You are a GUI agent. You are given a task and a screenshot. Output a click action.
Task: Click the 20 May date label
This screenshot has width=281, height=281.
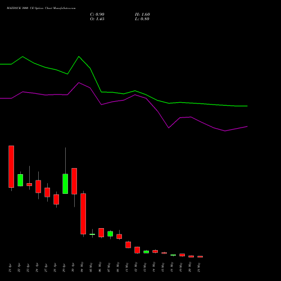(x=190, y=267)
